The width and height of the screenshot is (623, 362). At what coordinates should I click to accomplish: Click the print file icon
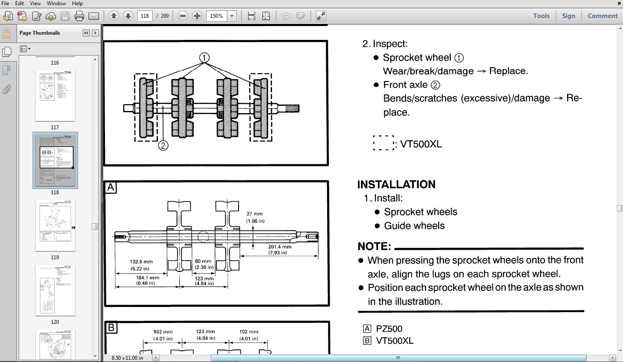[79, 16]
